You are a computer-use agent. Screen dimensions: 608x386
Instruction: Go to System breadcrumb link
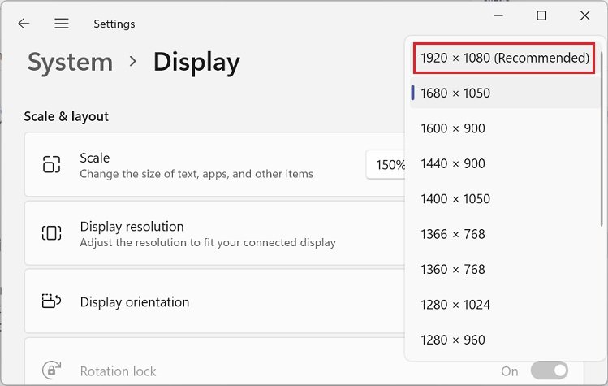coord(70,63)
